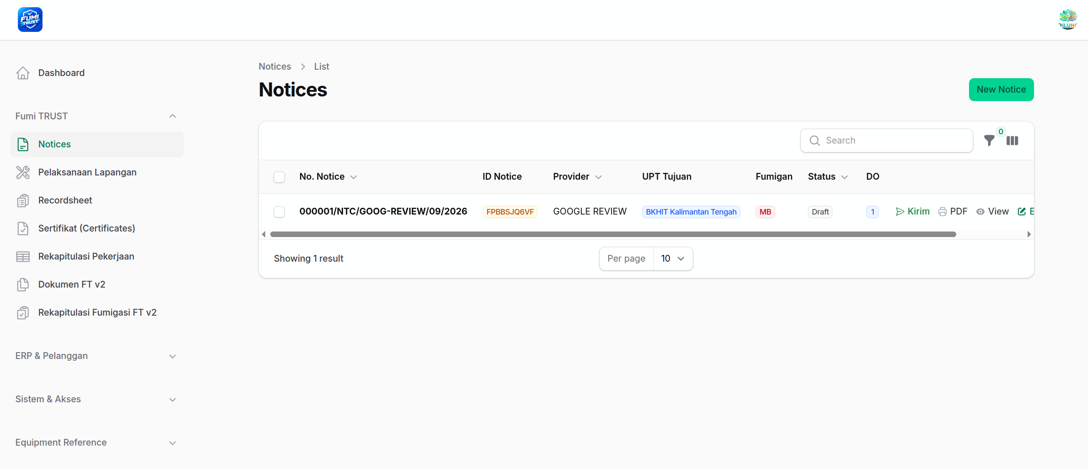Sort by the Status column header
The height and width of the screenshot is (469, 1088).
point(828,177)
